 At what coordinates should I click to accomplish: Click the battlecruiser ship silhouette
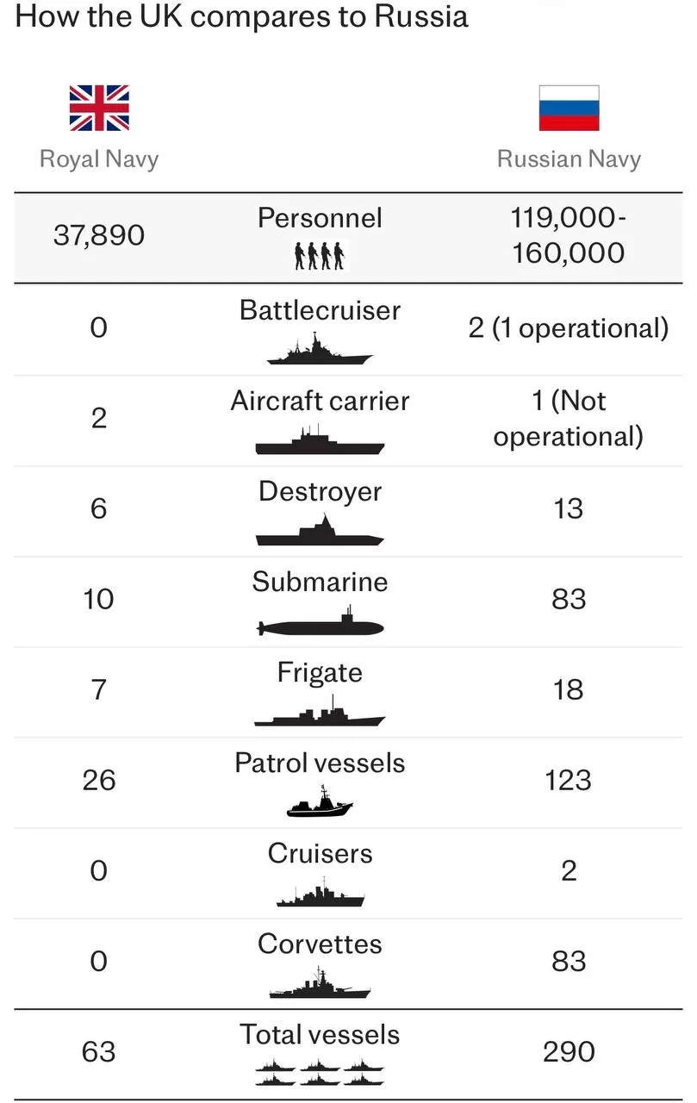(x=320, y=351)
